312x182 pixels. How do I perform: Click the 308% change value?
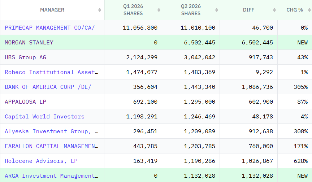pyautogui.click(x=301, y=131)
